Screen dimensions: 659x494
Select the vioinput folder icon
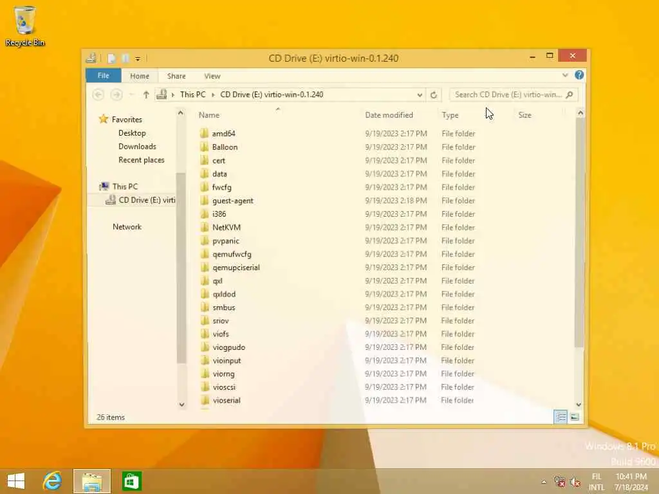coord(204,360)
